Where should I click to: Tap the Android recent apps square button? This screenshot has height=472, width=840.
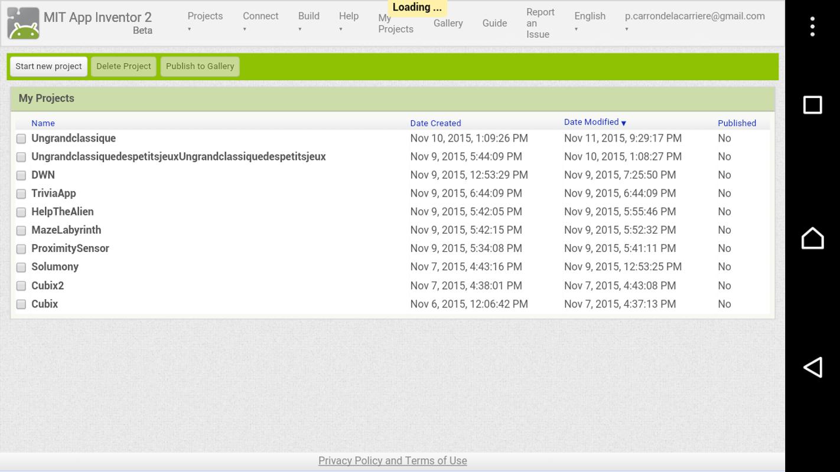(x=813, y=105)
